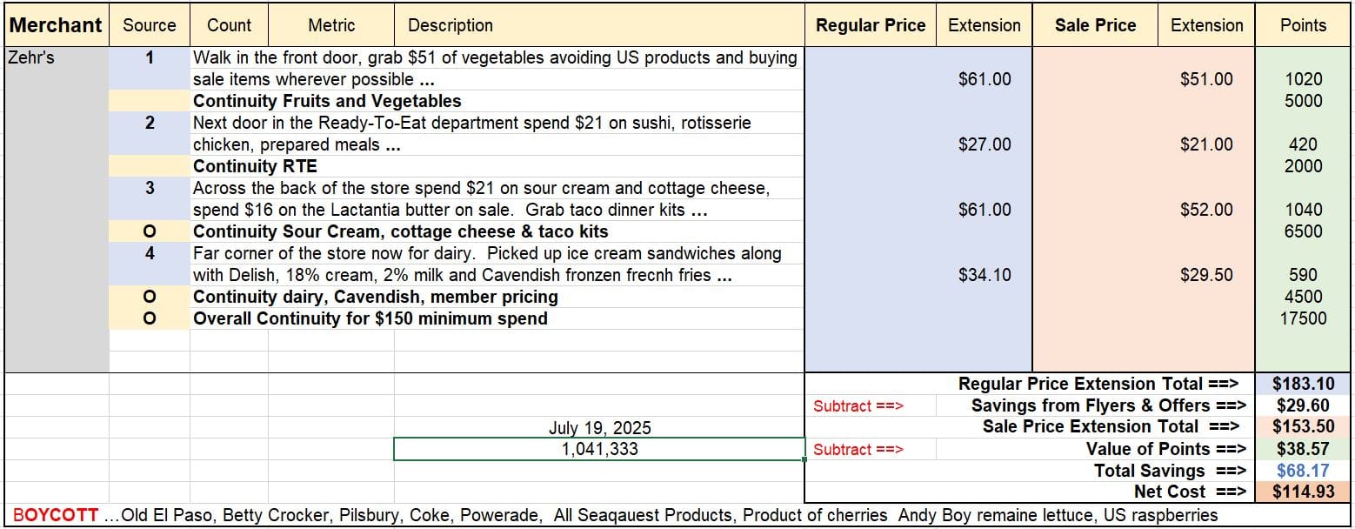
Task: Select the Regular Price column header
Action: click(871, 25)
